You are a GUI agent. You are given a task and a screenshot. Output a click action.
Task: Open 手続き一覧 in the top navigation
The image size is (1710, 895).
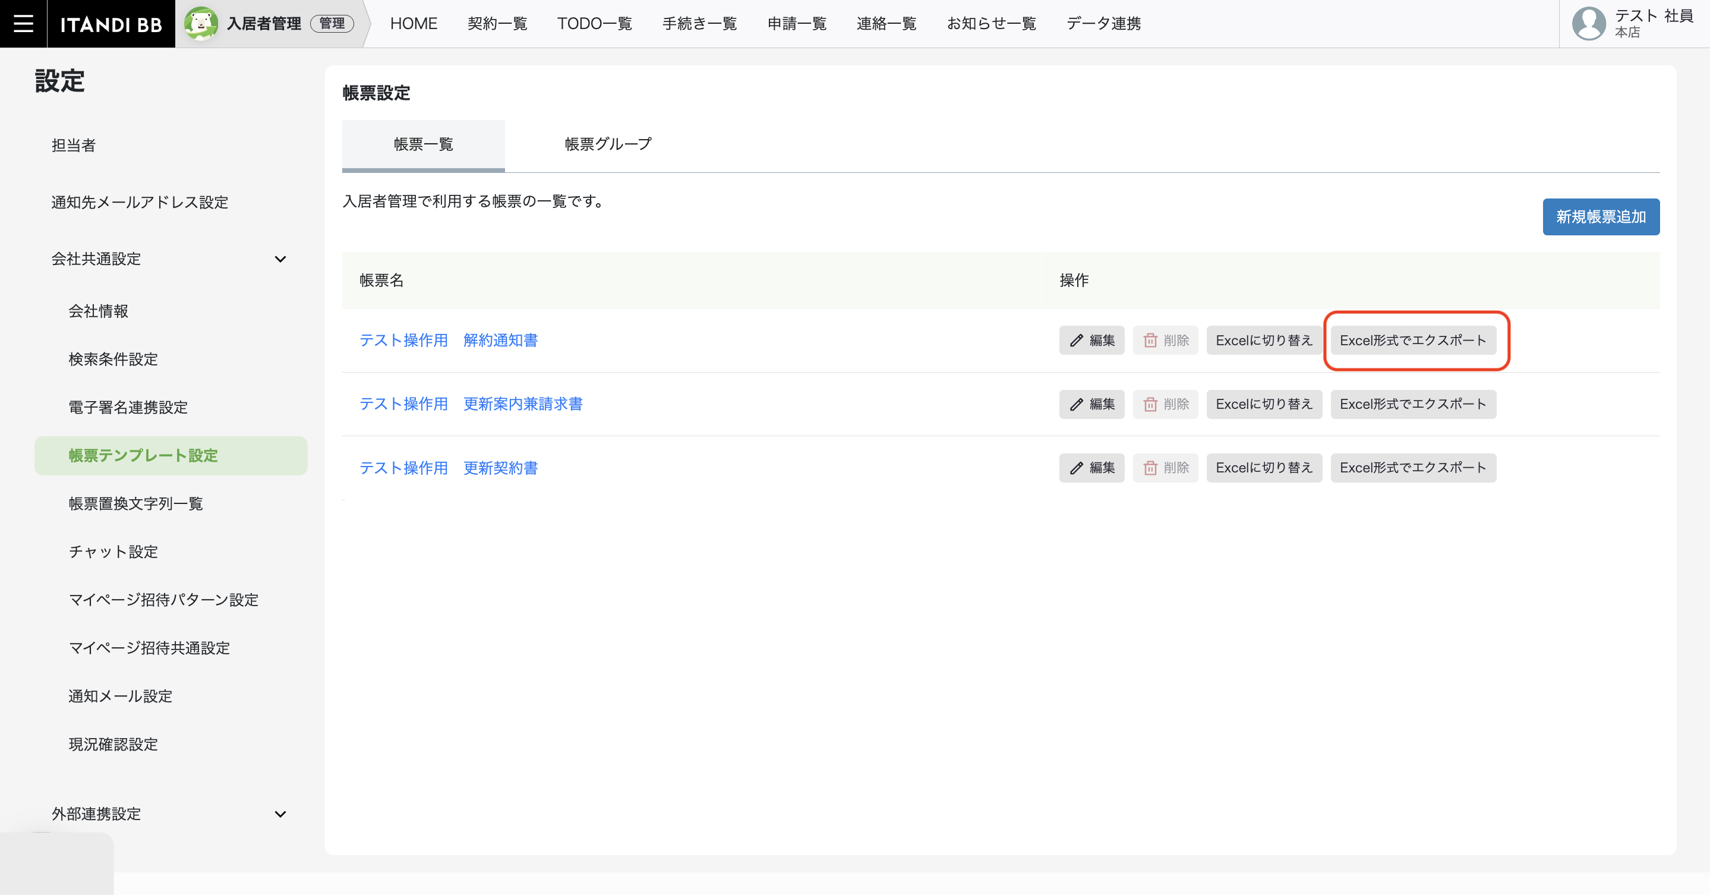[x=700, y=24]
